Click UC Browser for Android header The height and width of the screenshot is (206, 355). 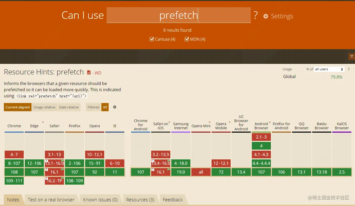[x=241, y=123]
